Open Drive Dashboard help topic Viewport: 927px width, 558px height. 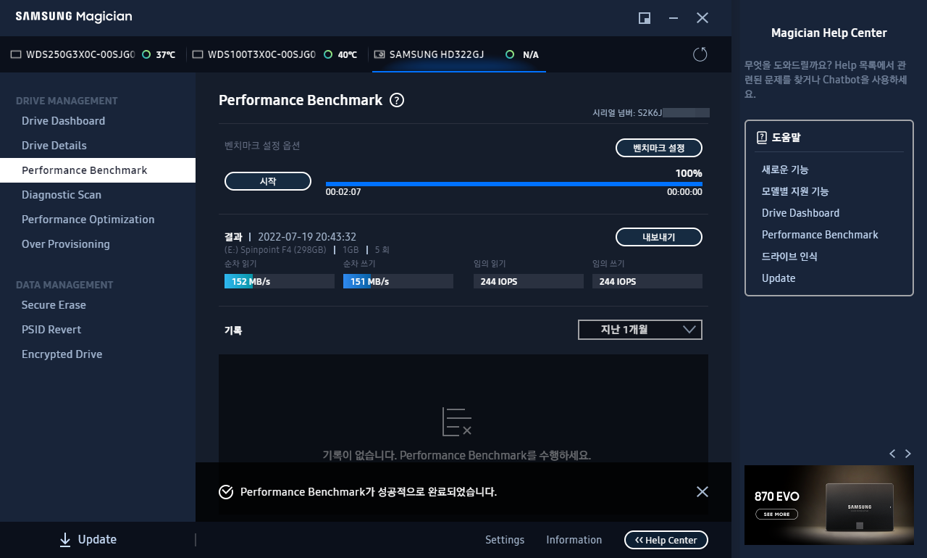point(800,213)
